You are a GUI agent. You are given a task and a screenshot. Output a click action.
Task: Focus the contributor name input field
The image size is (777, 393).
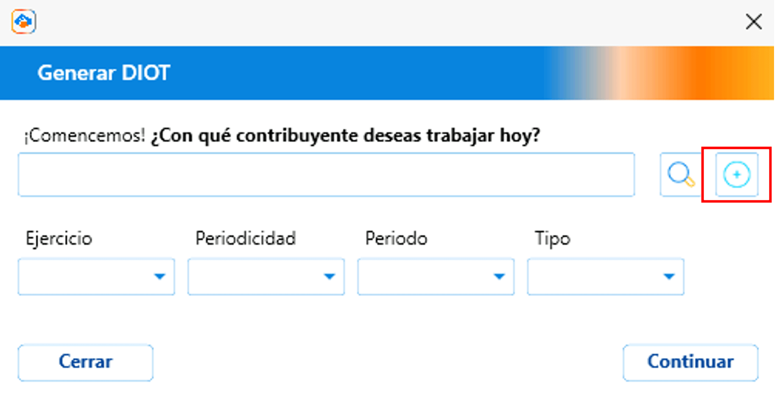326,174
